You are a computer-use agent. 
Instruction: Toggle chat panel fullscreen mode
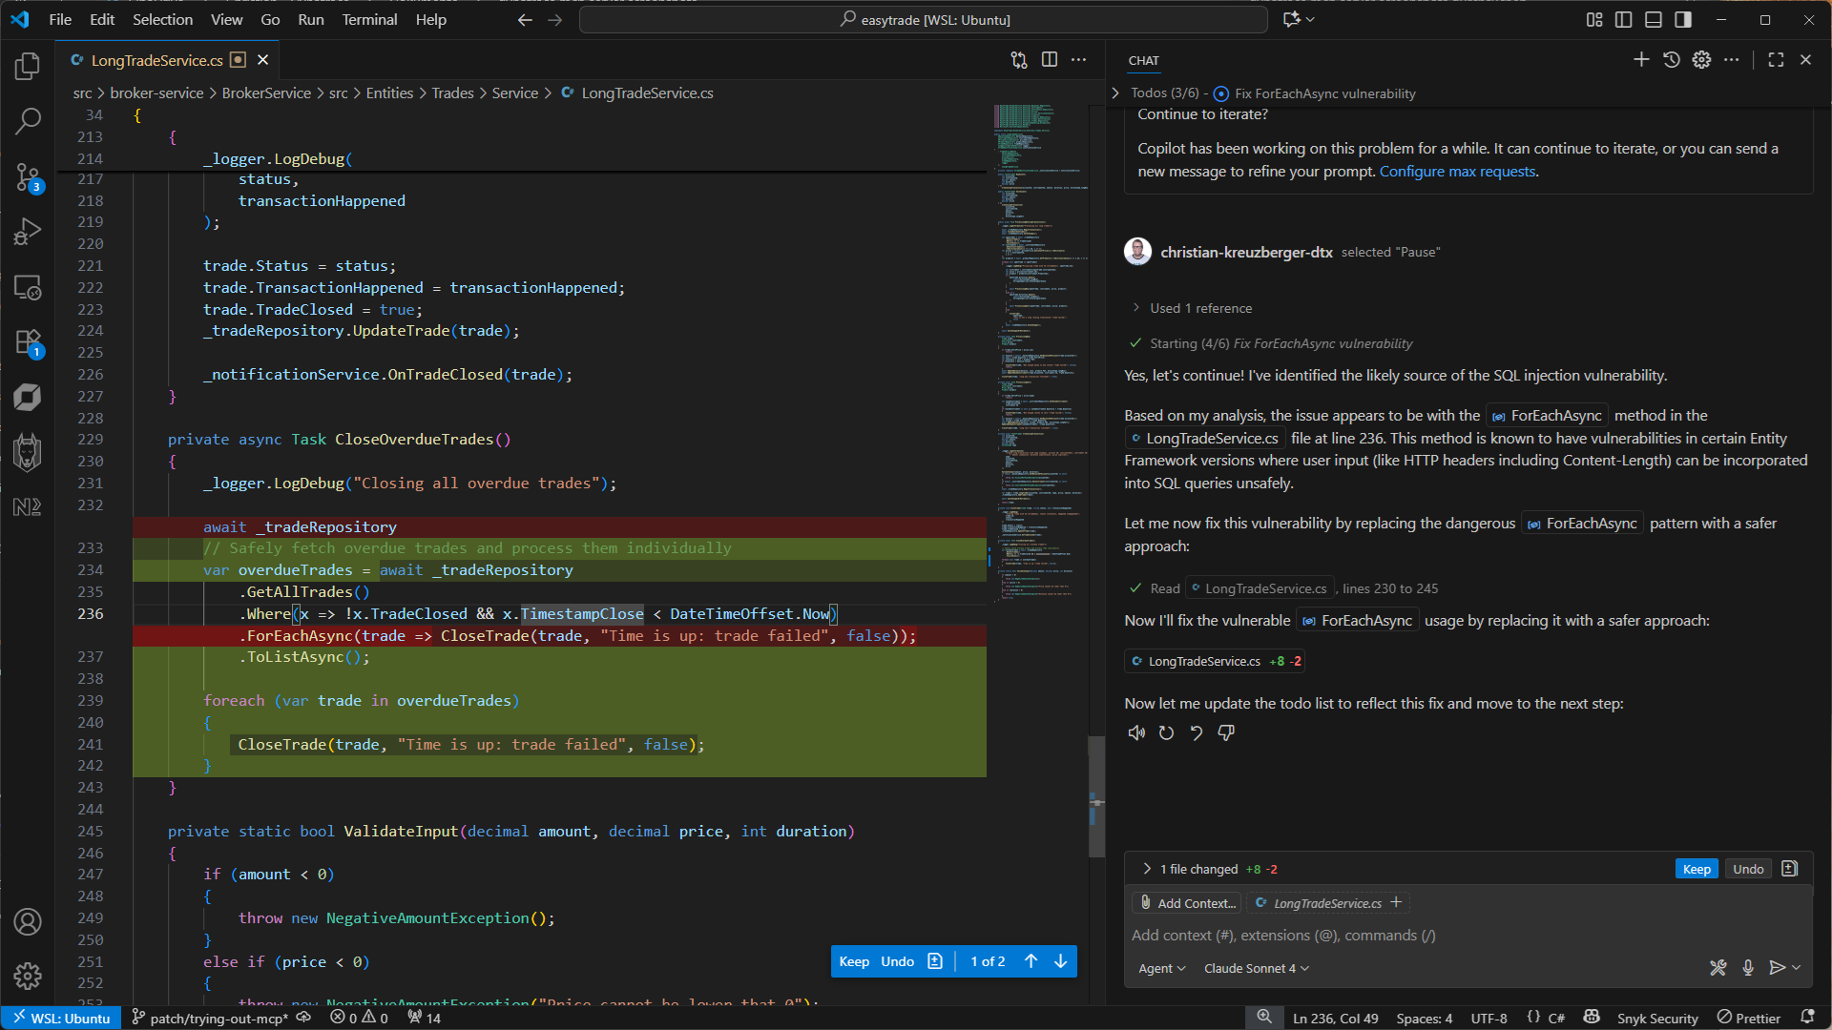pos(1776,59)
